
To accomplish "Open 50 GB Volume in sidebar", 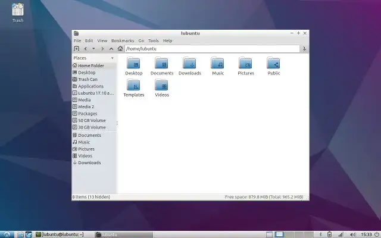I will click(x=92, y=120).
